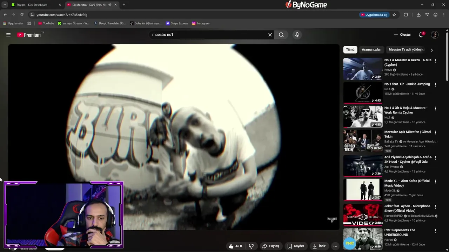
Task: Open the Junkie Jumping video thumbnail
Action: 363,93
